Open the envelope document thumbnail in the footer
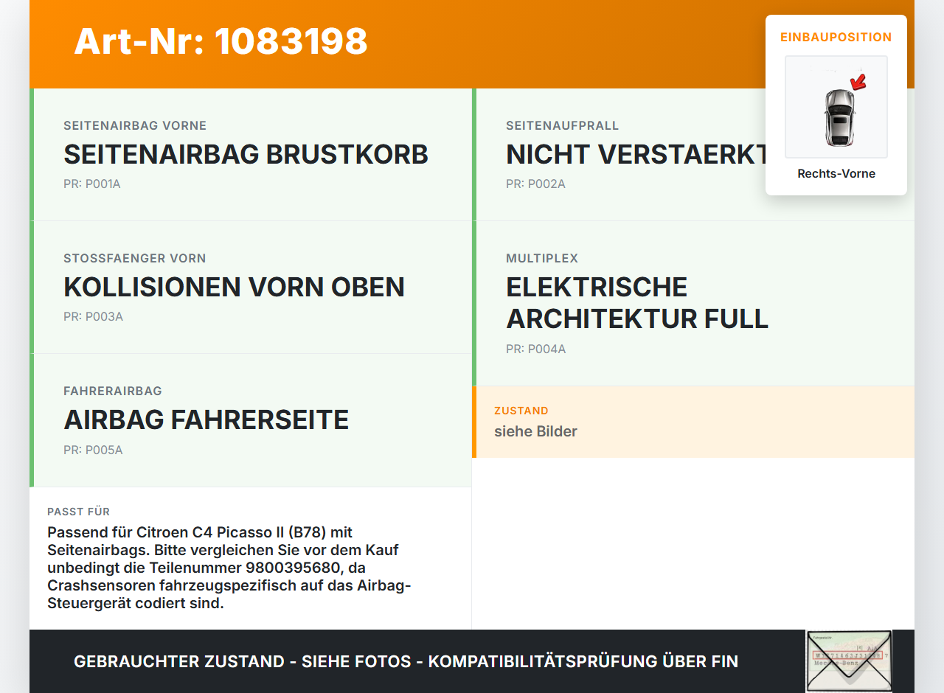Screen dimensions: 944x693 (849, 661)
